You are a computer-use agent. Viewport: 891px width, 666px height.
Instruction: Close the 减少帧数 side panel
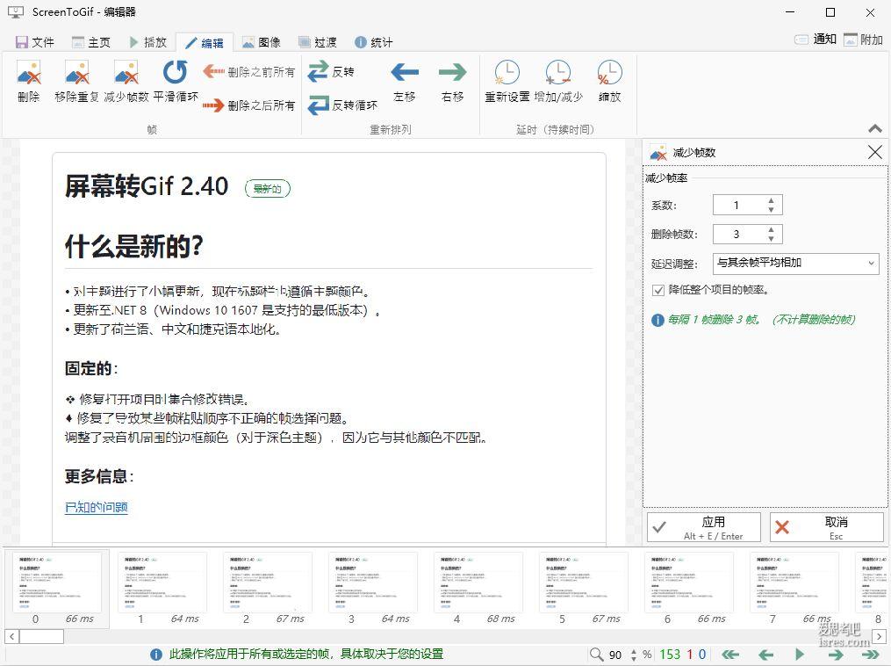tap(875, 152)
